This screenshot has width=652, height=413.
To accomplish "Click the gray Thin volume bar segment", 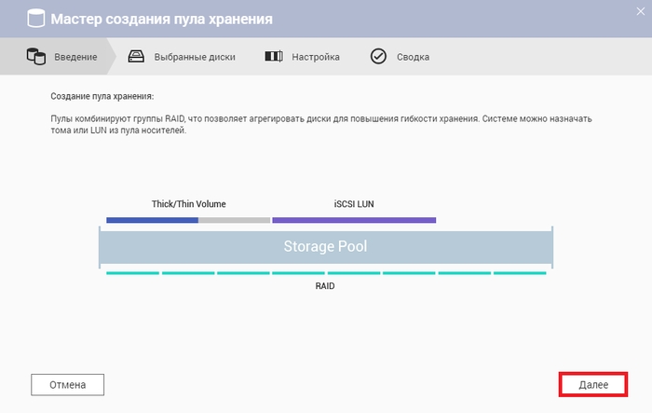I will [234, 220].
